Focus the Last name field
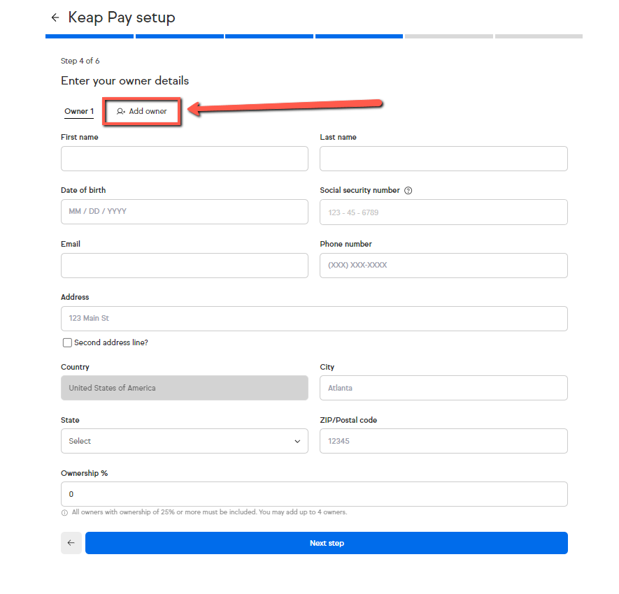This screenshot has height=594, width=619. (443, 159)
